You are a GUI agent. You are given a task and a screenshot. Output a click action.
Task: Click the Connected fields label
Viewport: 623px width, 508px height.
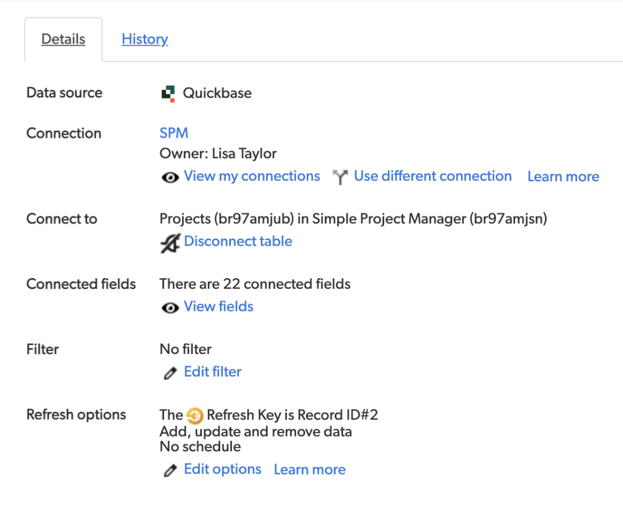point(81,284)
